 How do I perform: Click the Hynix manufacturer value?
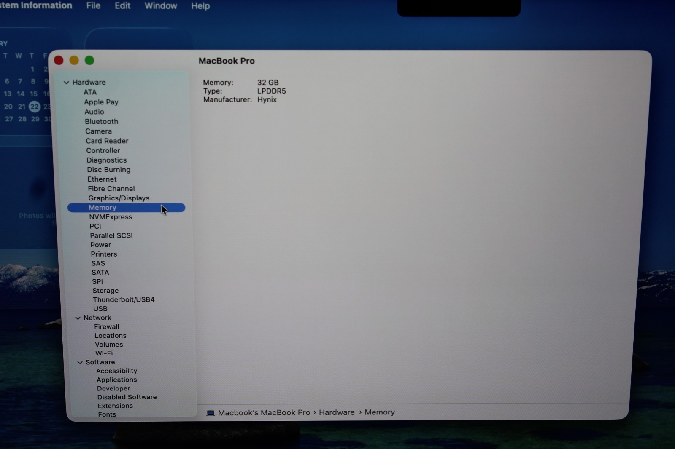coord(267,100)
